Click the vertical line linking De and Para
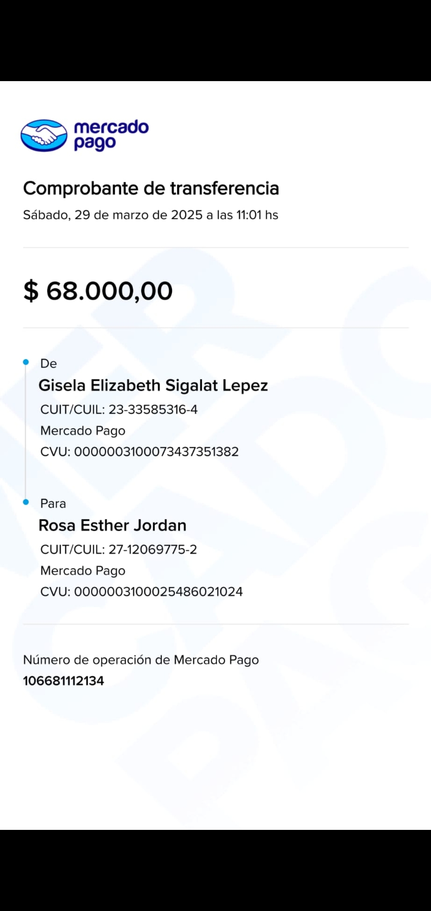 pyautogui.click(x=26, y=432)
